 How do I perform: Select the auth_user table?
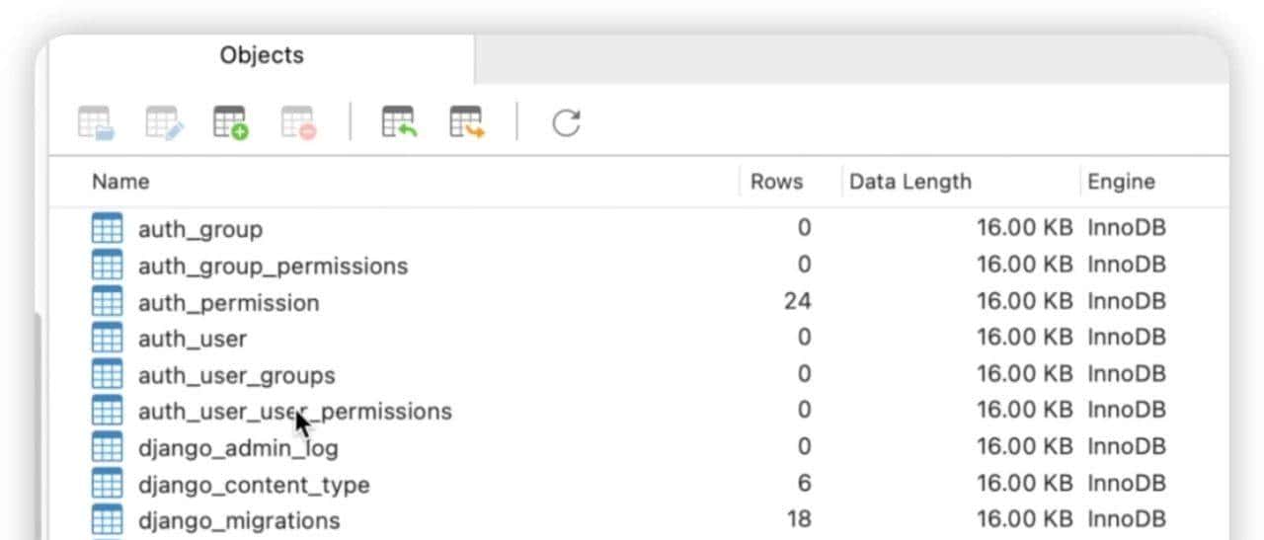coord(193,339)
